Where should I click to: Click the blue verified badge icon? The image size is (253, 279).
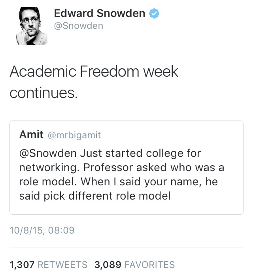153,14
